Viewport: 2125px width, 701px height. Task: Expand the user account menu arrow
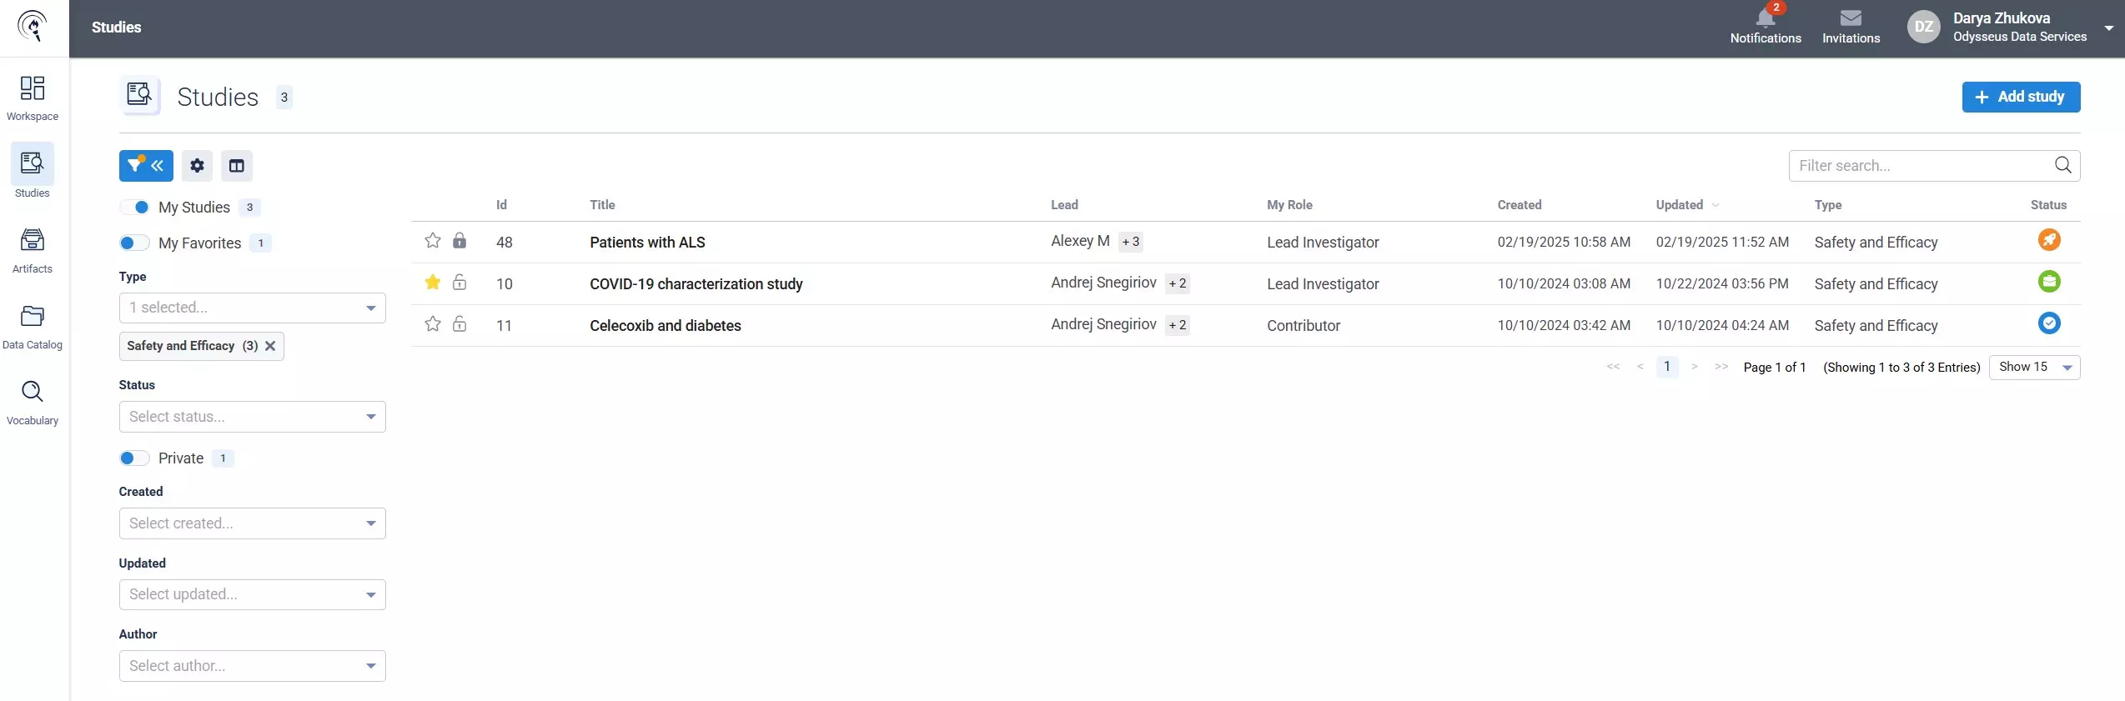tap(2108, 28)
